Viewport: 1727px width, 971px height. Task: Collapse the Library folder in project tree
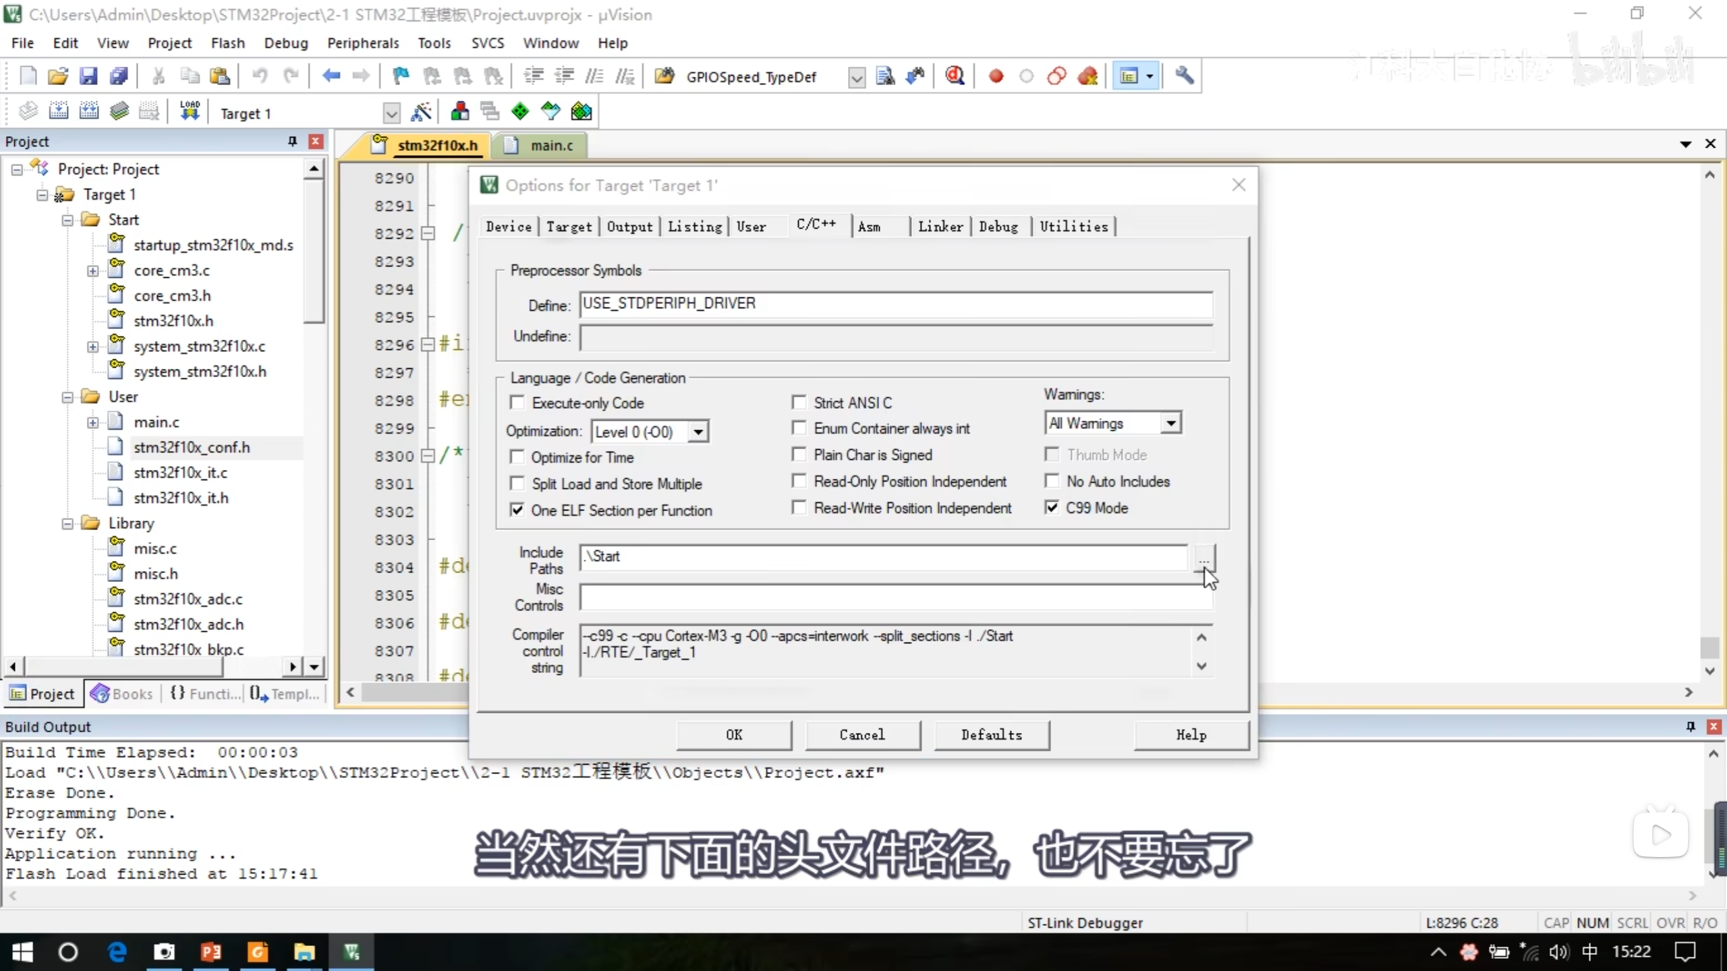point(67,523)
